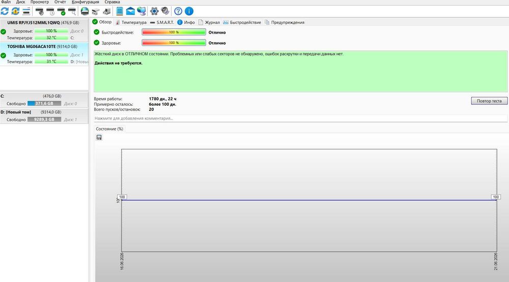509x282 pixels.
Task: Open help with the question mark icon
Action: pos(178,11)
